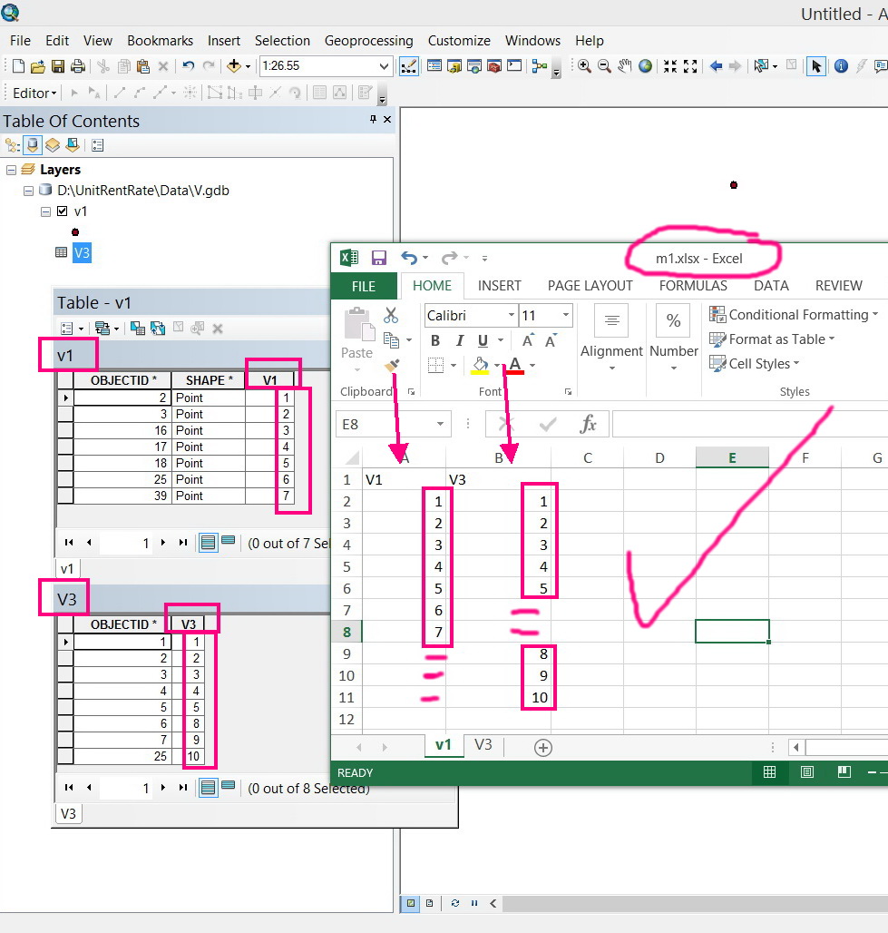Screen dimensions: 888x933
Task: Toggle Italic formatting in Excel
Action: (459, 340)
